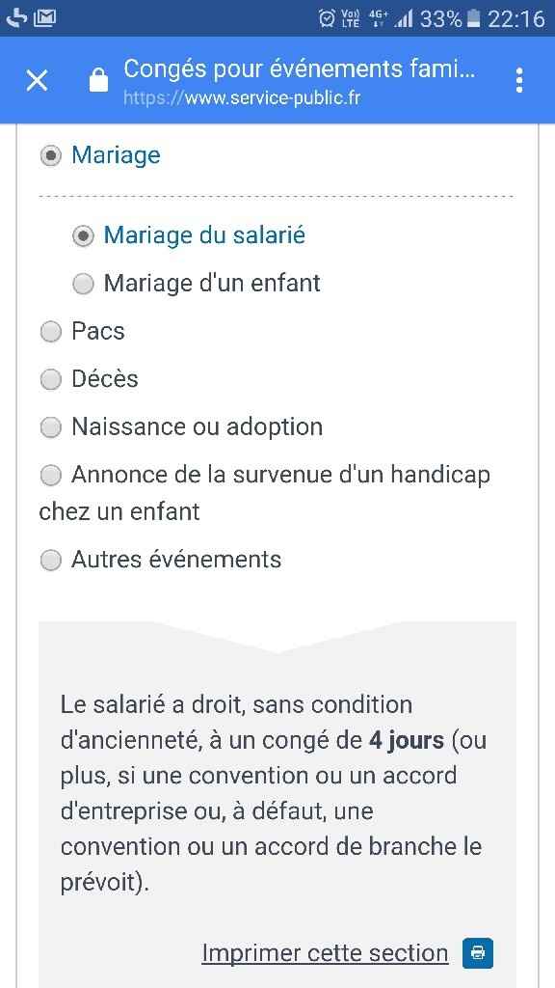Tap the VoLTE indicator icon

point(352,15)
